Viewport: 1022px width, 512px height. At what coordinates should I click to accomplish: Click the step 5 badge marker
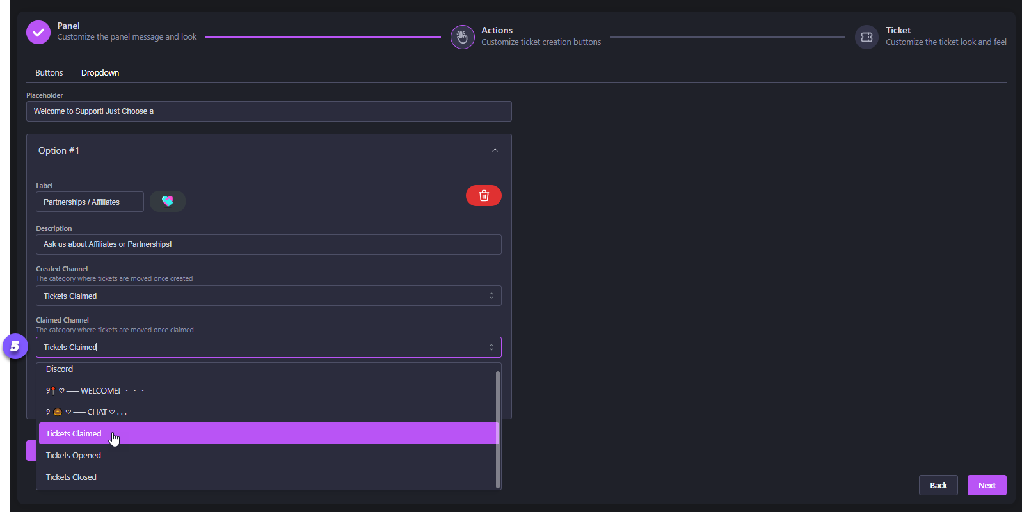click(x=15, y=347)
